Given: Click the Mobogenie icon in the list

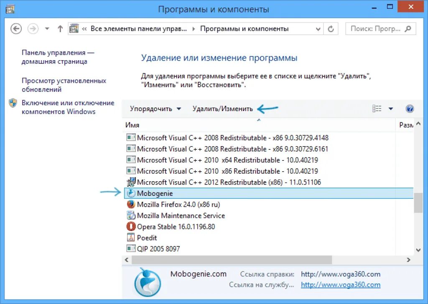Looking at the screenshot, I should tap(131, 193).
